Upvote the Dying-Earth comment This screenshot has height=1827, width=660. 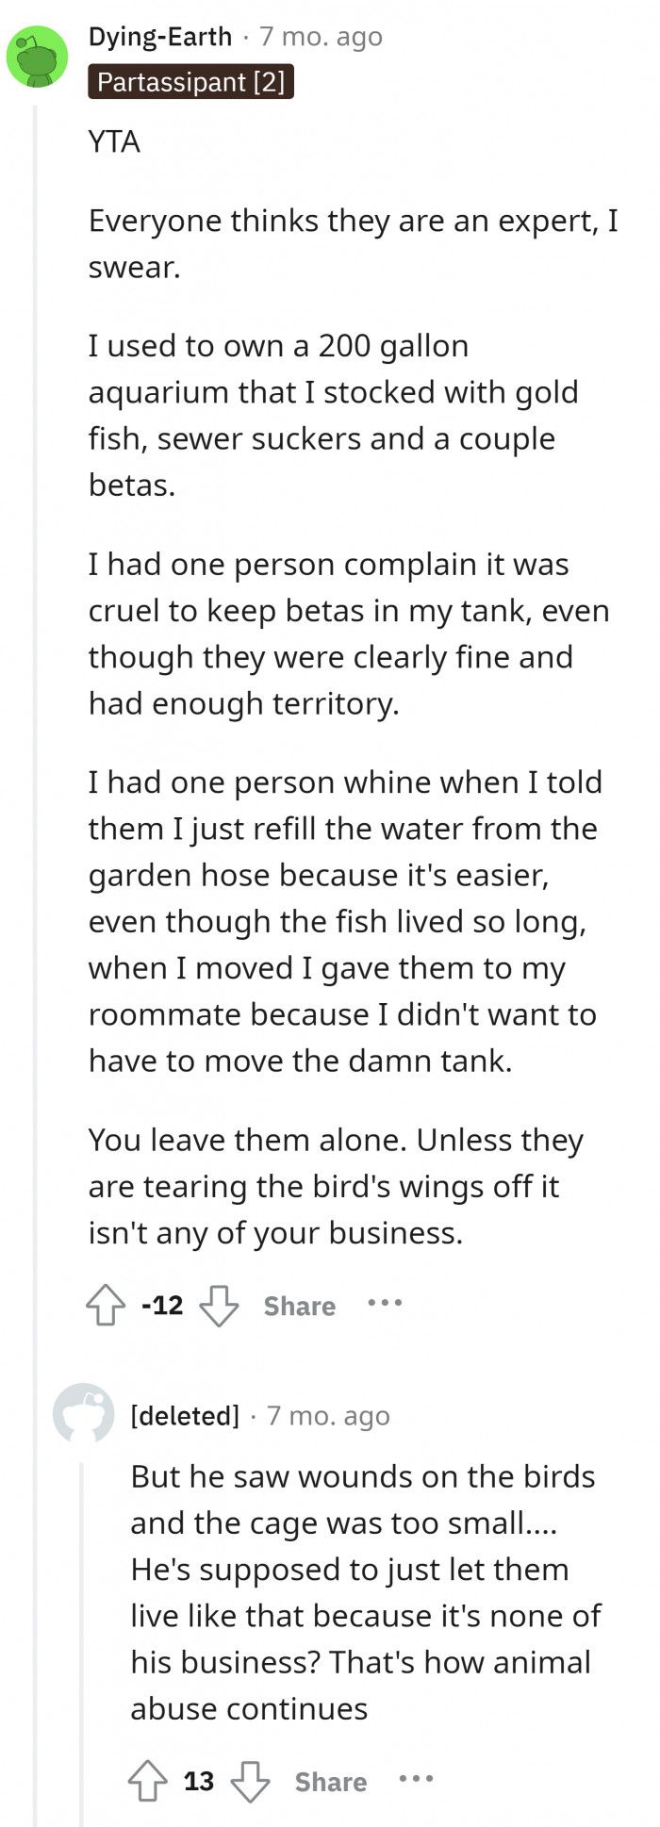pos(106,1306)
